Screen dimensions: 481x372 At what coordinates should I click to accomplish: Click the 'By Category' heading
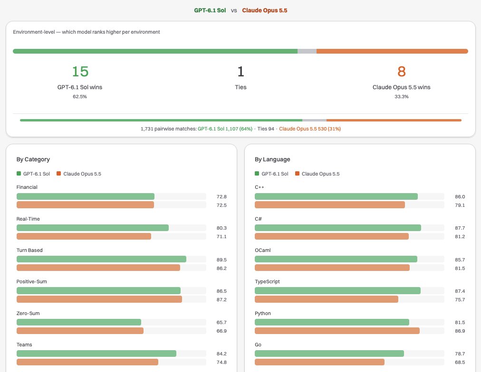click(x=33, y=159)
